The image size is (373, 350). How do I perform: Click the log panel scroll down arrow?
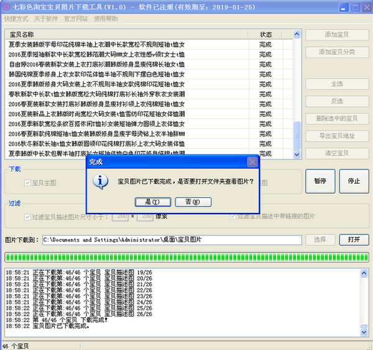coord(364,332)
